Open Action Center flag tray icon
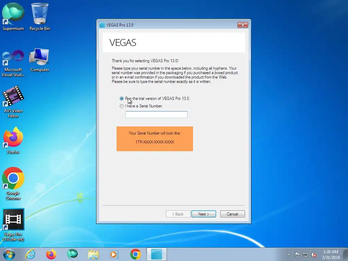 pos(297,255)
